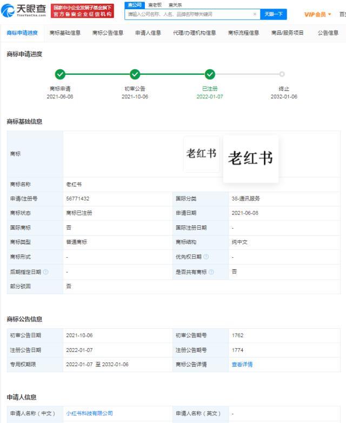Screen dimensions: 346x423
Task: Open the 小红书科技有限公司 applicant link
Action: [89, 413]
